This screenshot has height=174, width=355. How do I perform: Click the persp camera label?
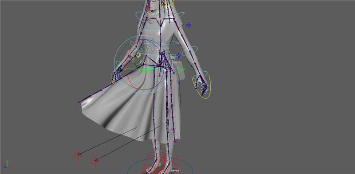click(x=175, y=170)
